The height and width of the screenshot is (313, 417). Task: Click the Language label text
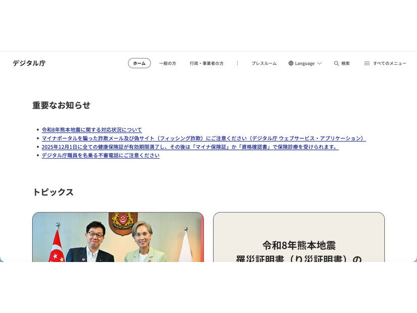tap(305, 63)
